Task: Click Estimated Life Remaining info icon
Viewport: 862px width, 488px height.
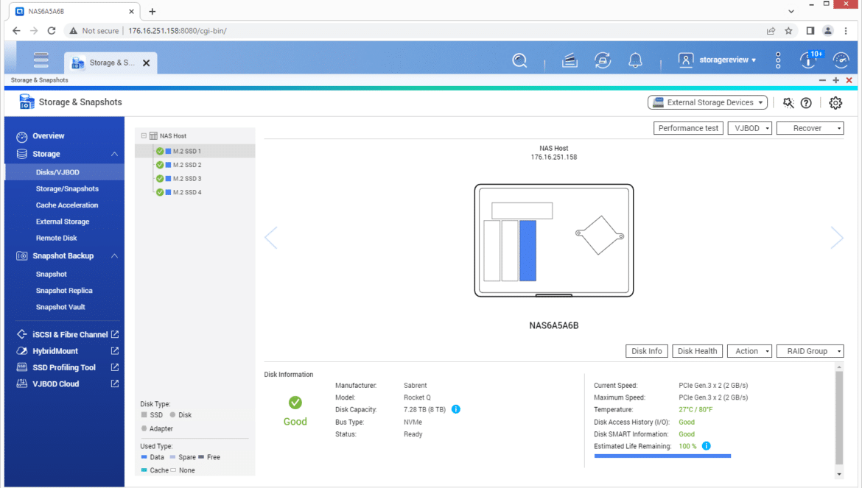Action: [x=707, y=446]
